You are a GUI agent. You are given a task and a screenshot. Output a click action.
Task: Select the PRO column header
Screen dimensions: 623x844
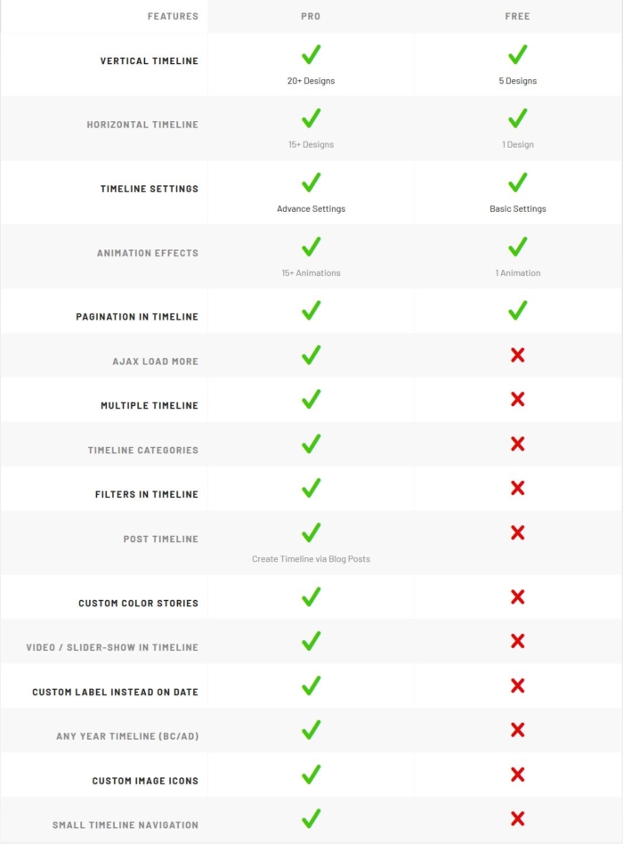click(311, 16)
